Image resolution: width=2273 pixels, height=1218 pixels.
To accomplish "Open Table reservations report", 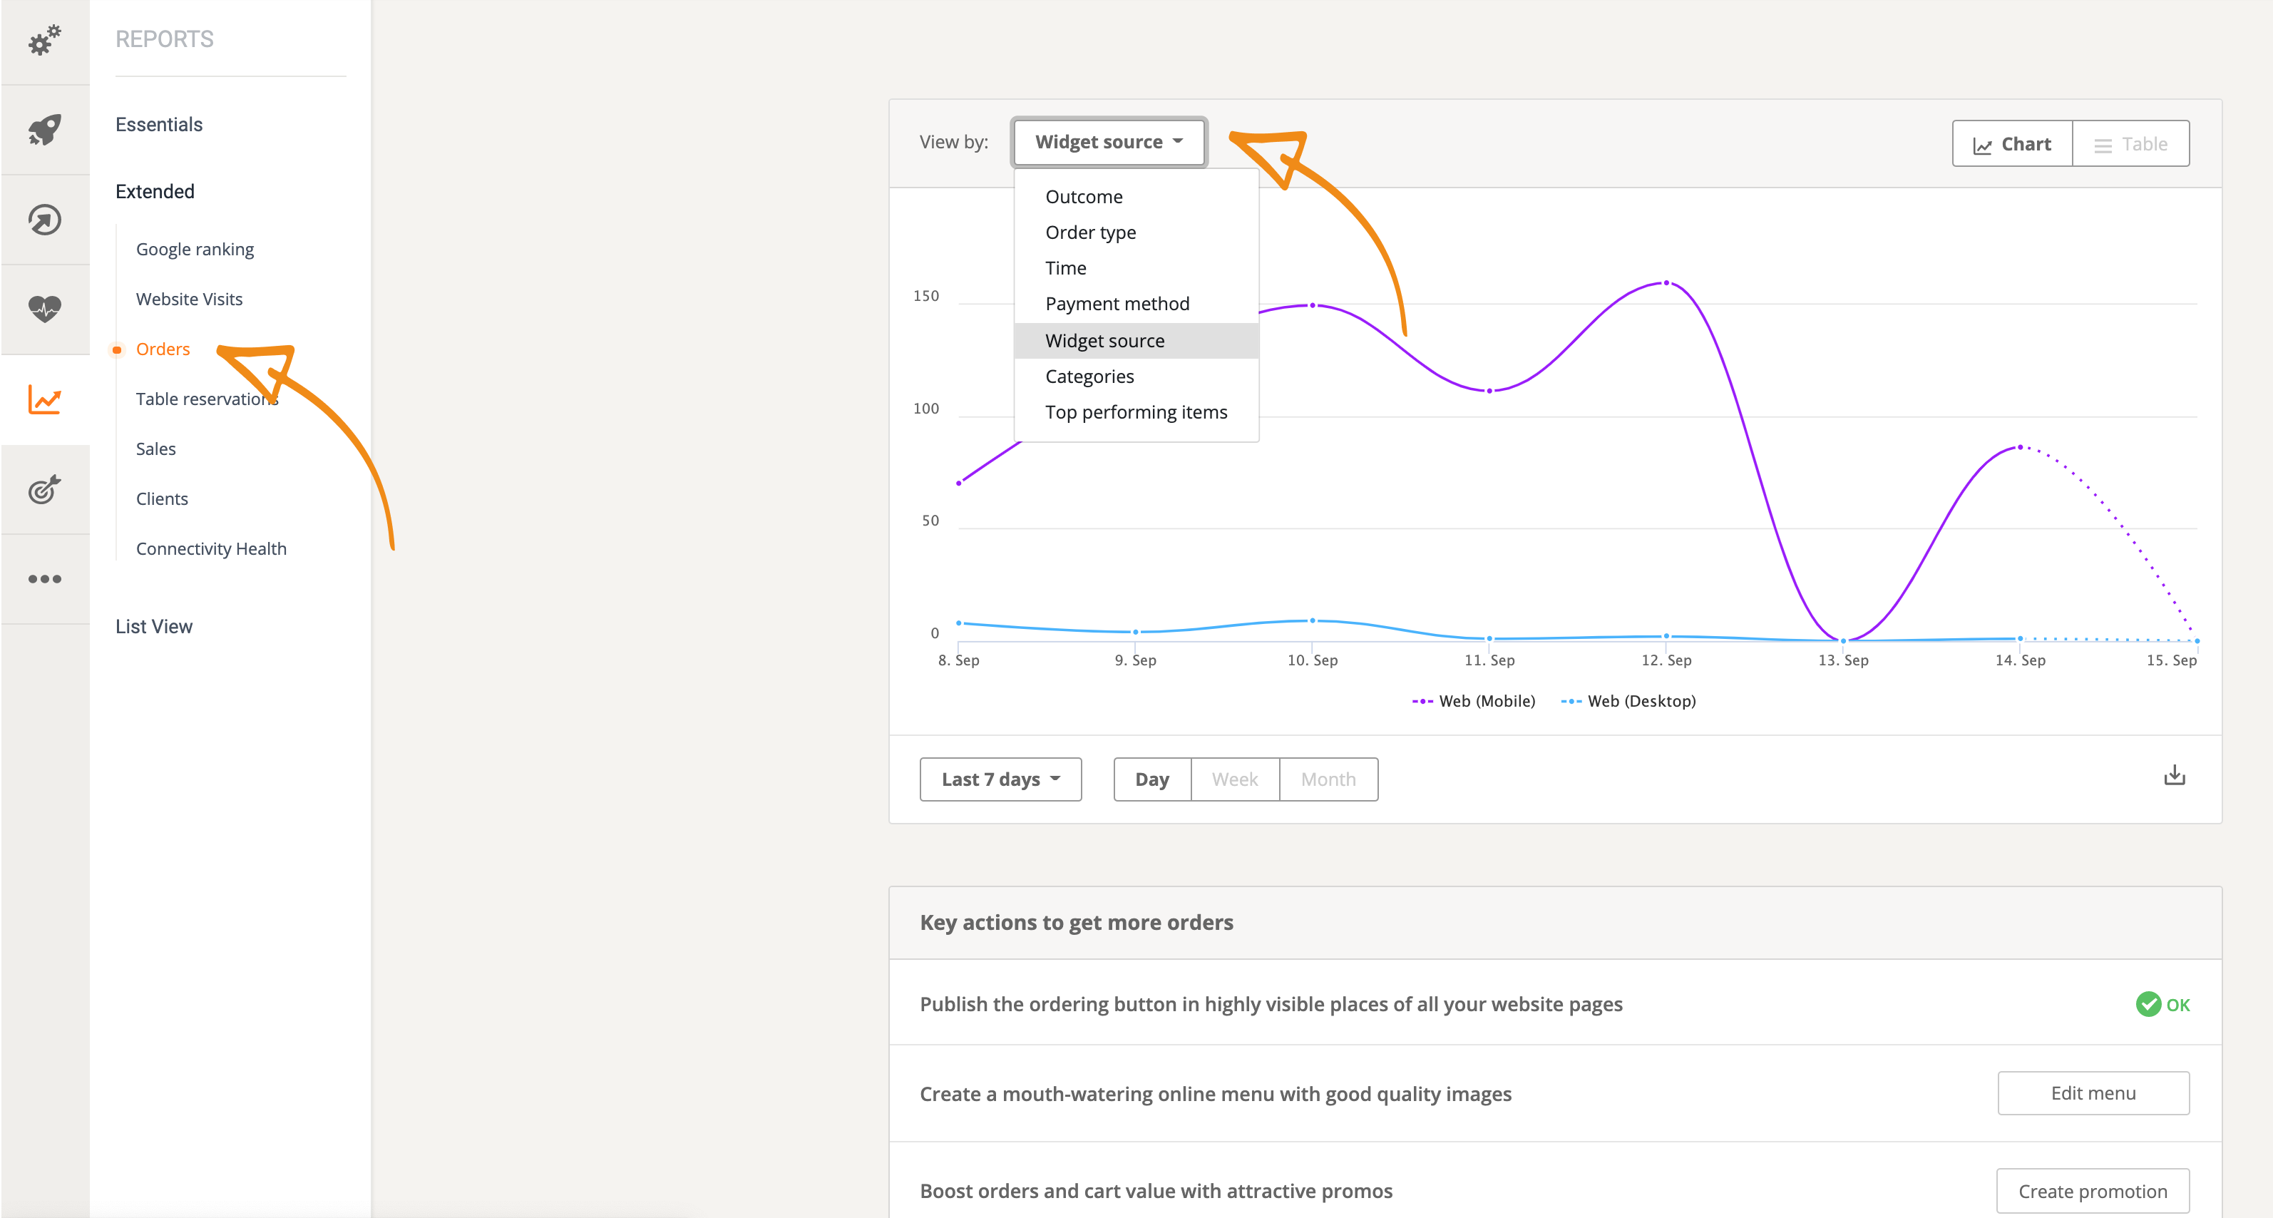I will point(207,399).
